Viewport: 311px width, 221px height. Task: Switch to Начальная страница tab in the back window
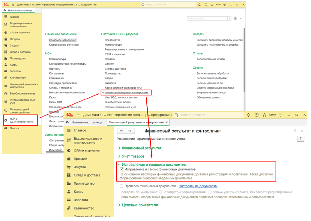click(x=18, y=10)
